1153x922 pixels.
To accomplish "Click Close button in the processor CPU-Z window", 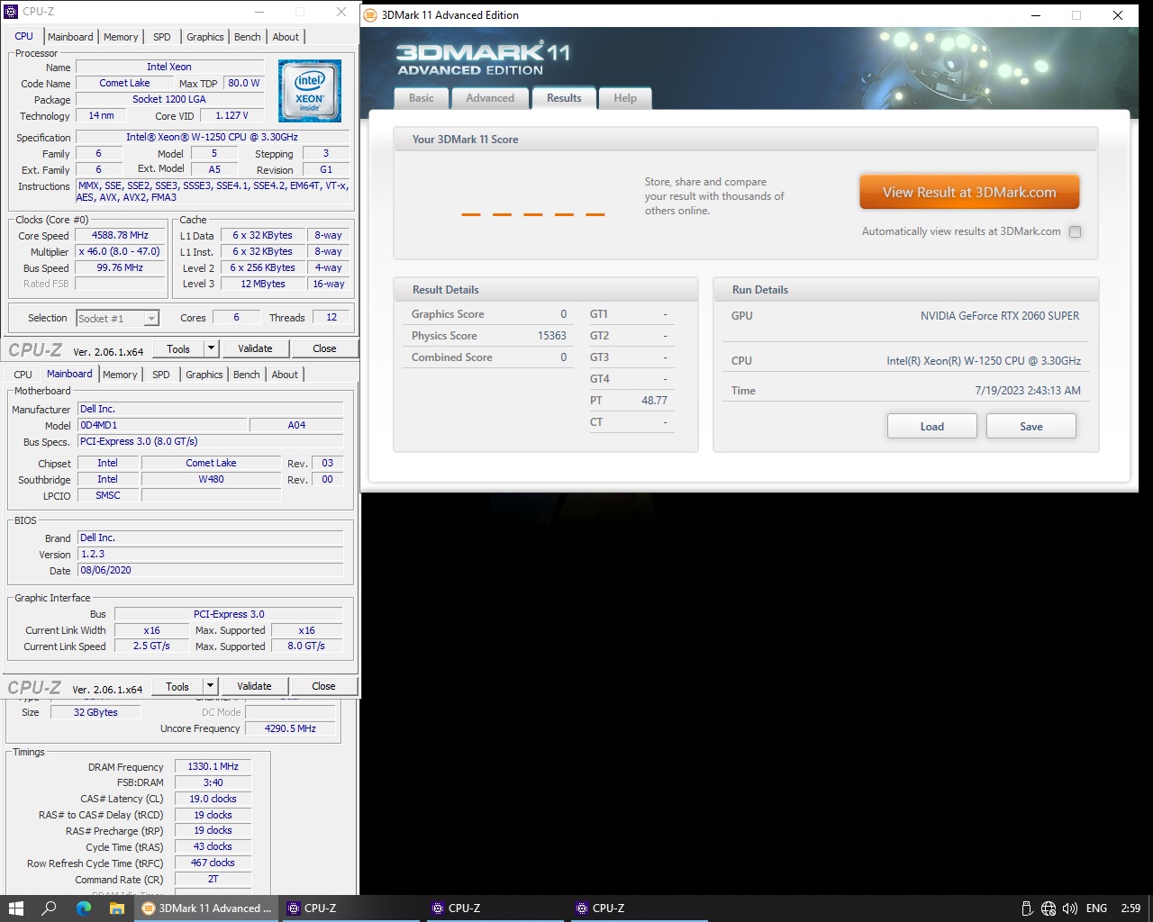I will click(x=324, y=348).
